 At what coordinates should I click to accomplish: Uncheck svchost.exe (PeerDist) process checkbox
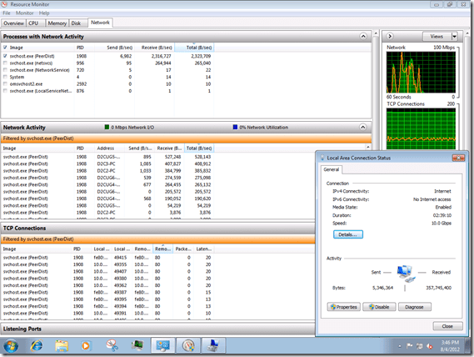[x=5, y=56]
